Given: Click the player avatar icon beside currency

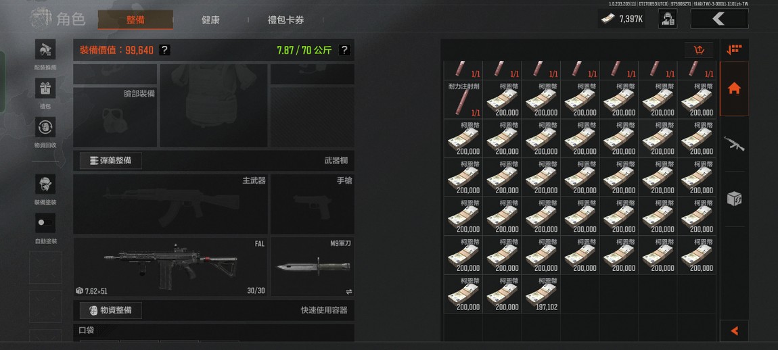Looking at the screenshot, I should click(668, 20).
